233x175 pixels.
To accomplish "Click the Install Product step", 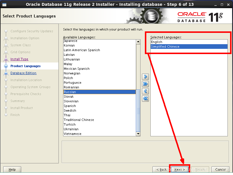I will pos(22,108).
